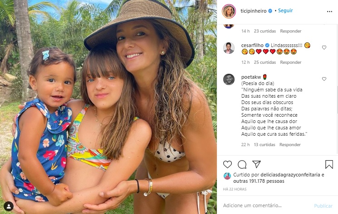Share post via paper plane icon

(x=256, y=164)
